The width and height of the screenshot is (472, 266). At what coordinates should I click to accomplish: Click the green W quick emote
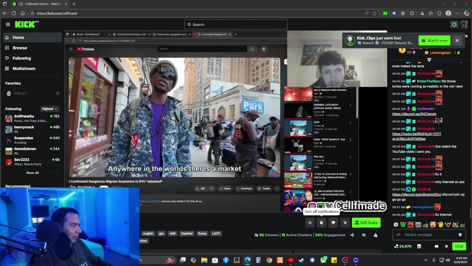click(403, 224)
